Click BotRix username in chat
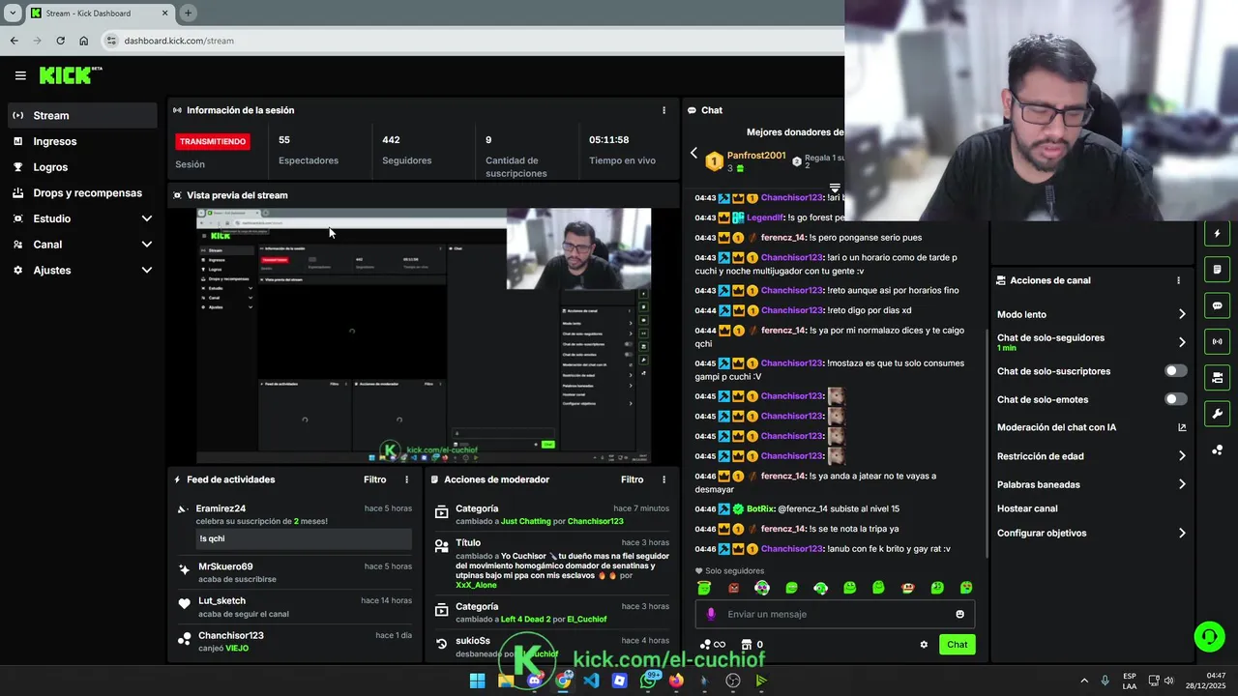1238x696 pixels. coord(760,508)
